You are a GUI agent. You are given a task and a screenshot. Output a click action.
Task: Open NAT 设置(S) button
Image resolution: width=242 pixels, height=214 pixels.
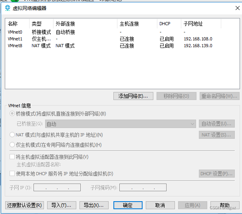point(217,135)
